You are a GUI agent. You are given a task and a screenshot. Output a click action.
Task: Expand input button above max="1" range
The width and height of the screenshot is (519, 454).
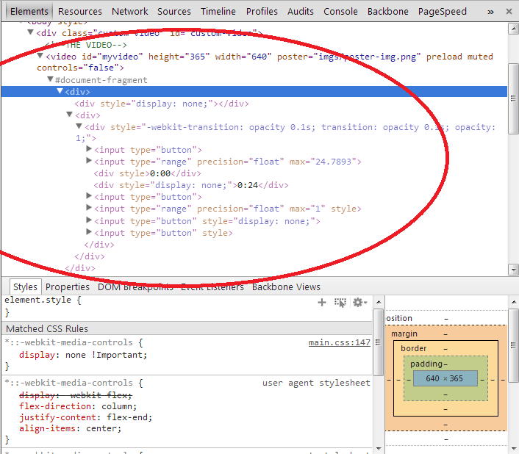89,196
